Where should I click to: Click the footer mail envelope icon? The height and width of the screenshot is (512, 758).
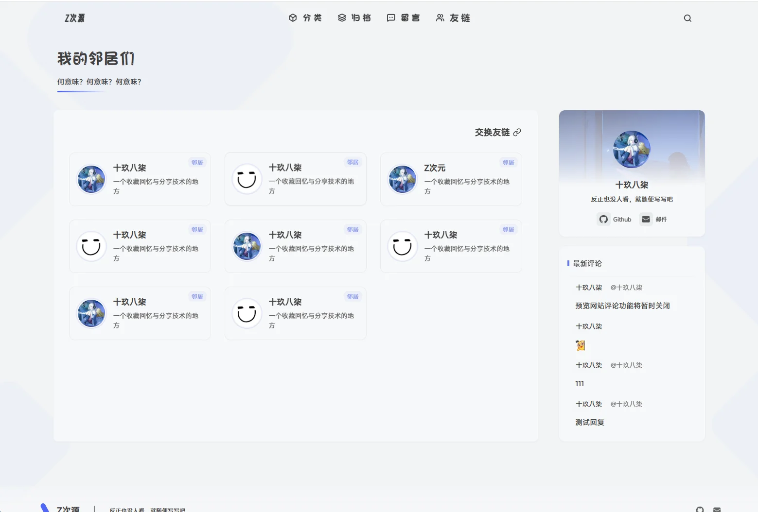[717, 509]
